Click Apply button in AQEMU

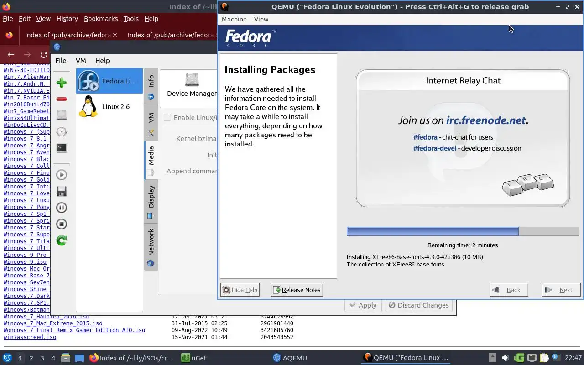[x=363, y=305]
